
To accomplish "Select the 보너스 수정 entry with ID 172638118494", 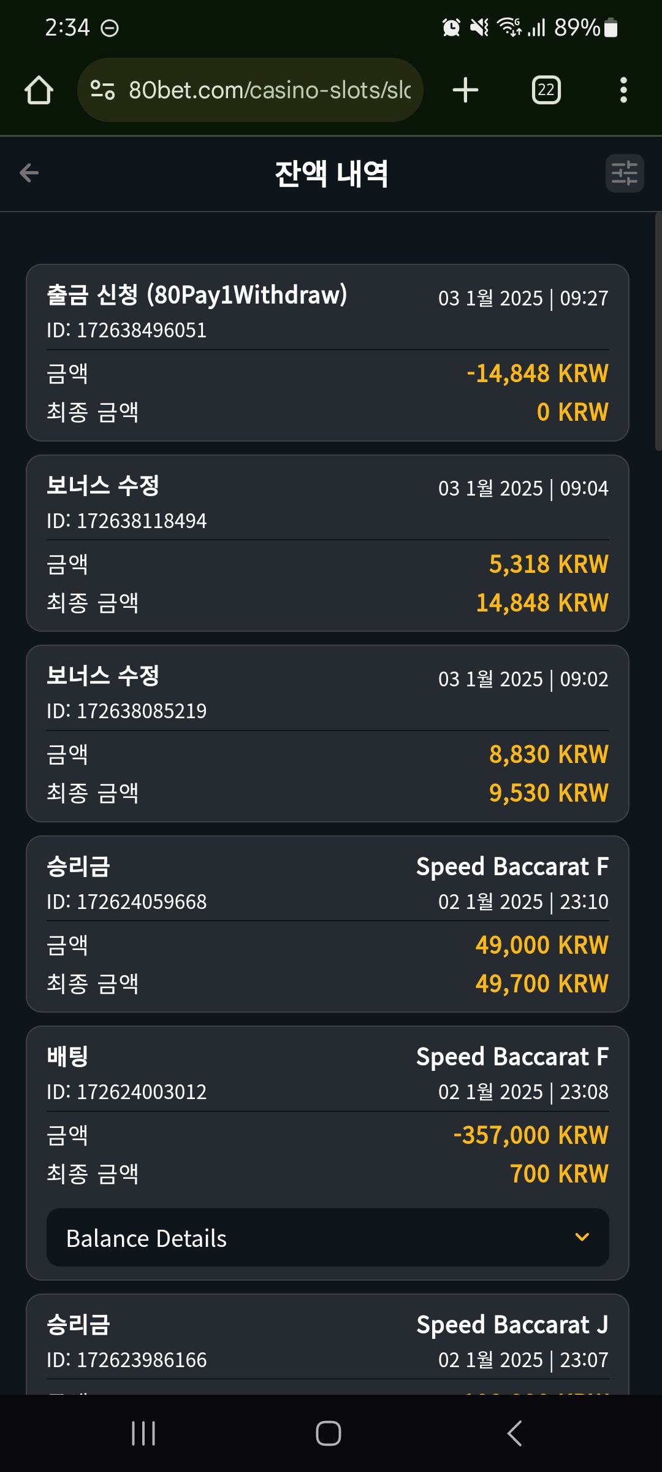I will [x=328, y=543].
